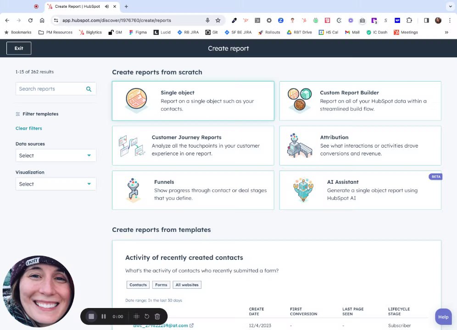Click the Forms tag on the template
Image resolution: width=457 pixels, height=330 pixels.
(x=161, y=285)
